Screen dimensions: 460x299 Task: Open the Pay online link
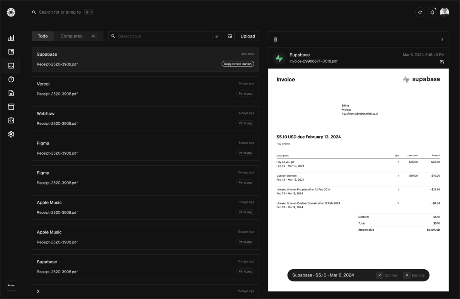coord(283,144)
